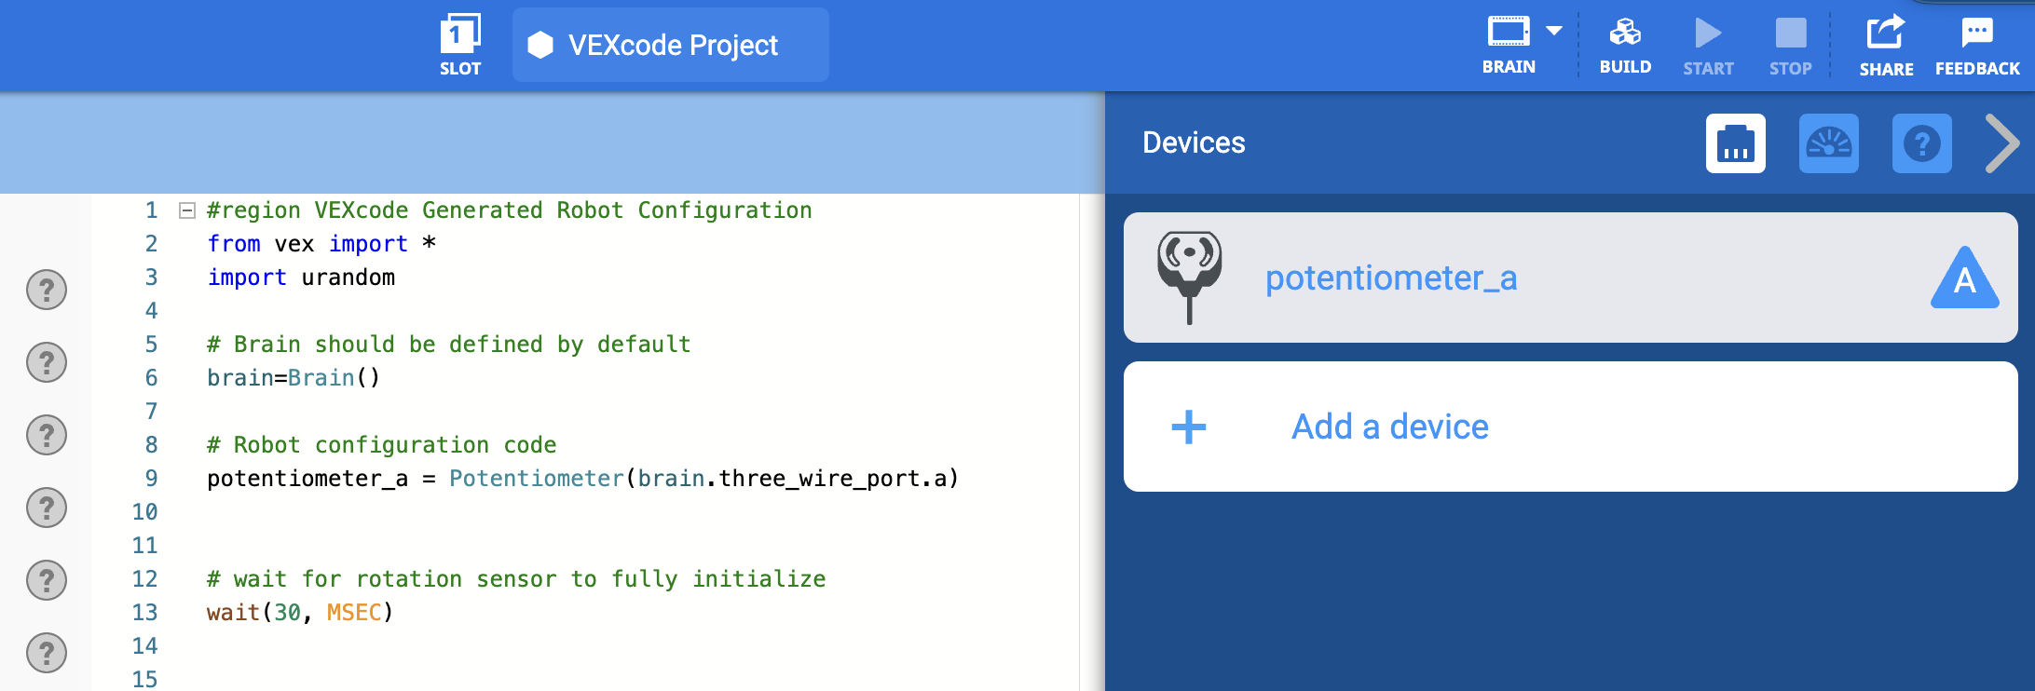Viewport: 2035px width, 691px height.
Task: Click the '# Brain should be defined by default' comment
Action: pos(449,345)
